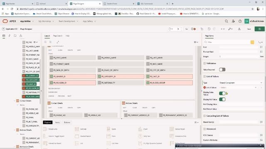
Task: Collapse the Validation section checkbox
Action: 204,63
